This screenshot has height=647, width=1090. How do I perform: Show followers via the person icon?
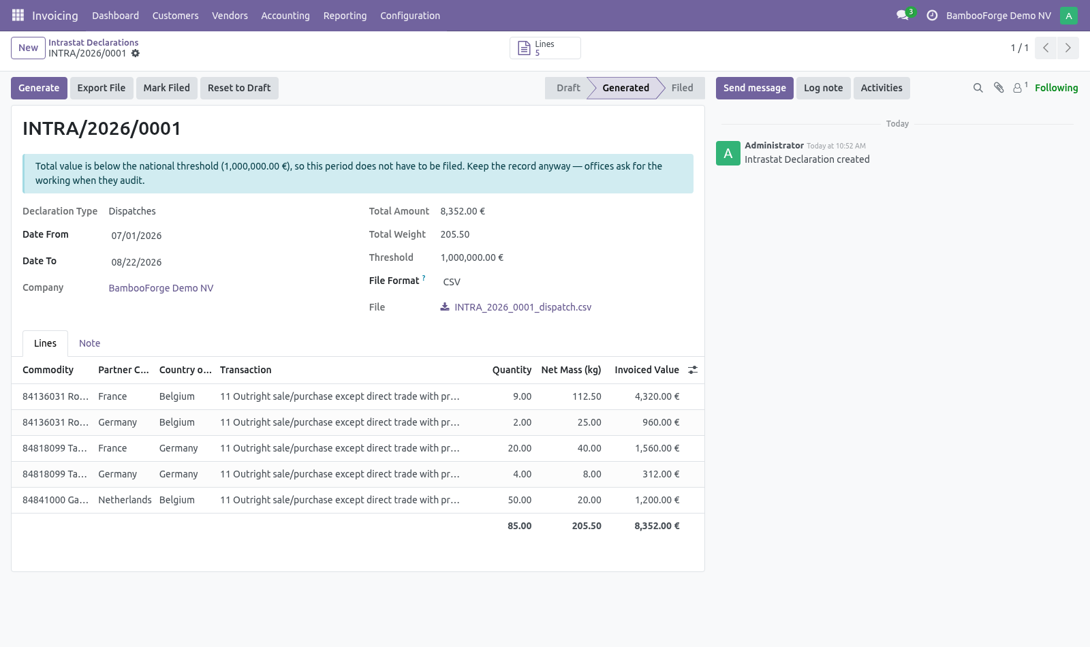[x=1019, y=88]
